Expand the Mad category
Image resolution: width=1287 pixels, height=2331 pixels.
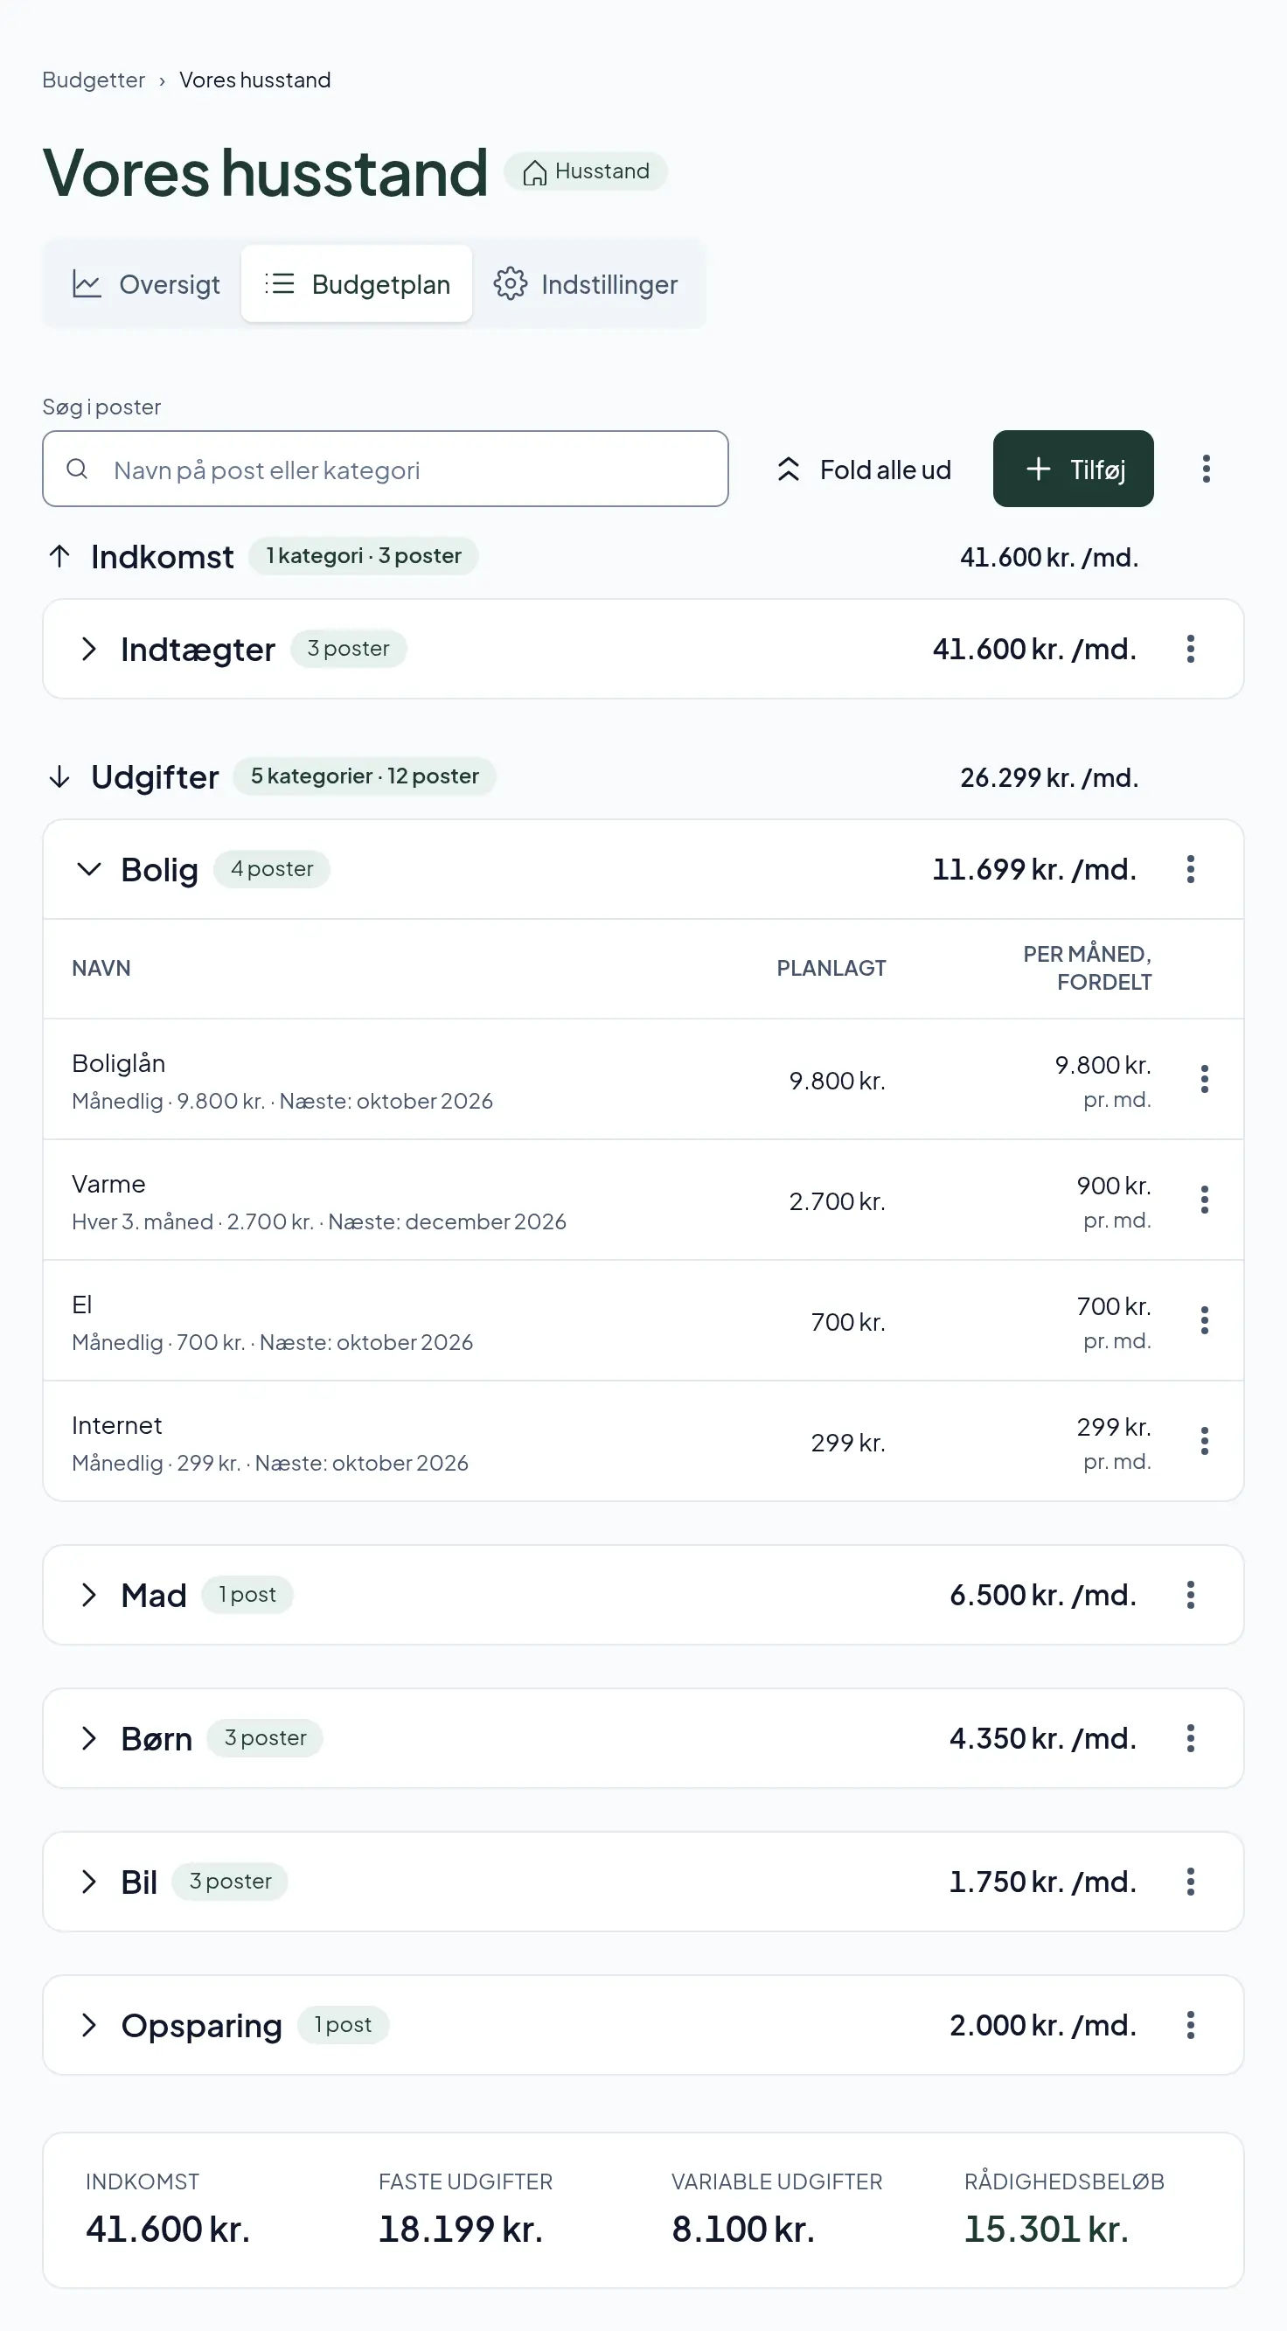coord(88,1595)
